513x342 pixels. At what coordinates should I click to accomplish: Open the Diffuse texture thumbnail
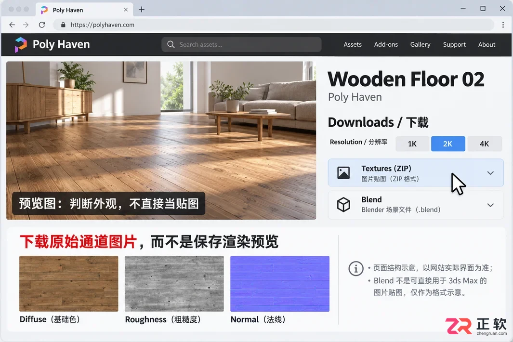click(69, 283)
